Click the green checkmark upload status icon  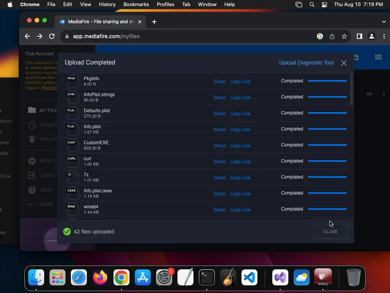(67, 232)
